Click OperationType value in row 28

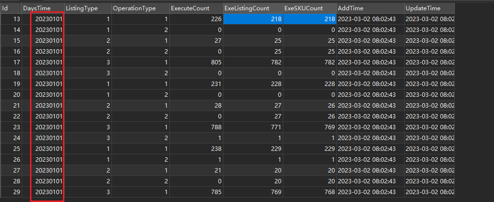pos(140,181)
